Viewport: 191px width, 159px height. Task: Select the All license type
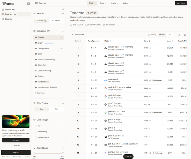36,126
